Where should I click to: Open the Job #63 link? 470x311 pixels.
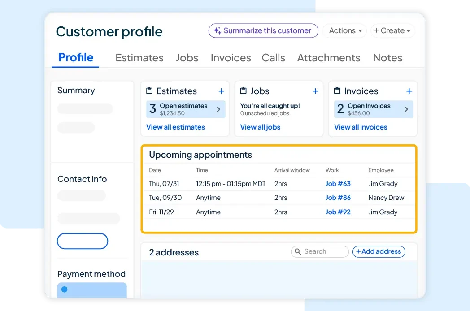tap(338, 184)
